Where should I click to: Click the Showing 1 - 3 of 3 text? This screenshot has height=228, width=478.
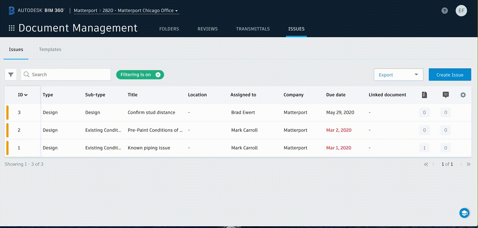pyautogui.click(x=24, y=164)
